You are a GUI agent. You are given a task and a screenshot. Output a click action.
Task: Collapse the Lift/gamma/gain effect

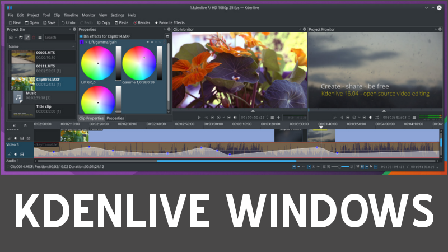(87, 42)
